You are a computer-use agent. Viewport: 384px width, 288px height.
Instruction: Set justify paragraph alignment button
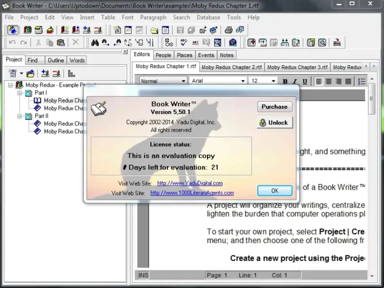[348, 81]
